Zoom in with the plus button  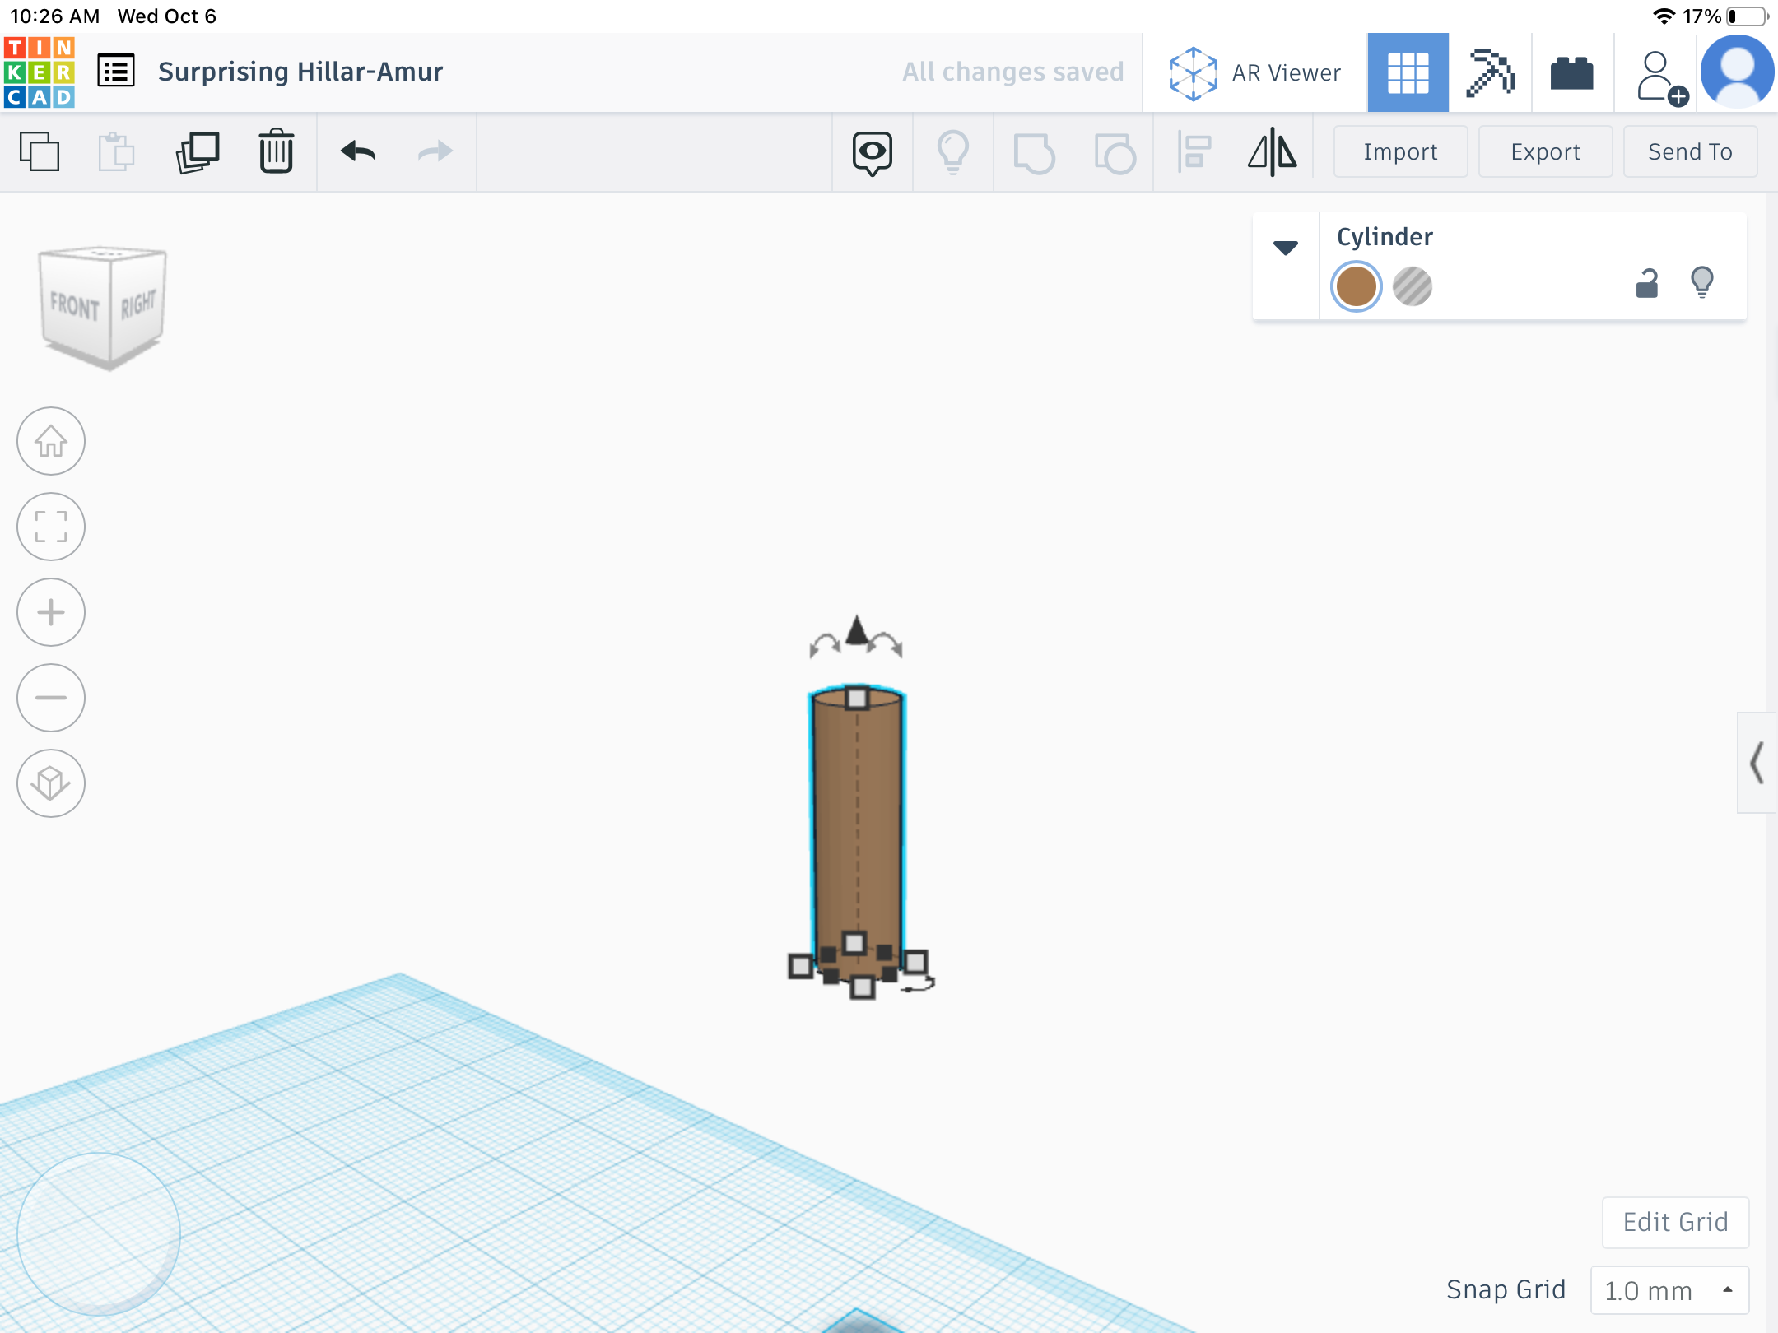coord(51,612)
